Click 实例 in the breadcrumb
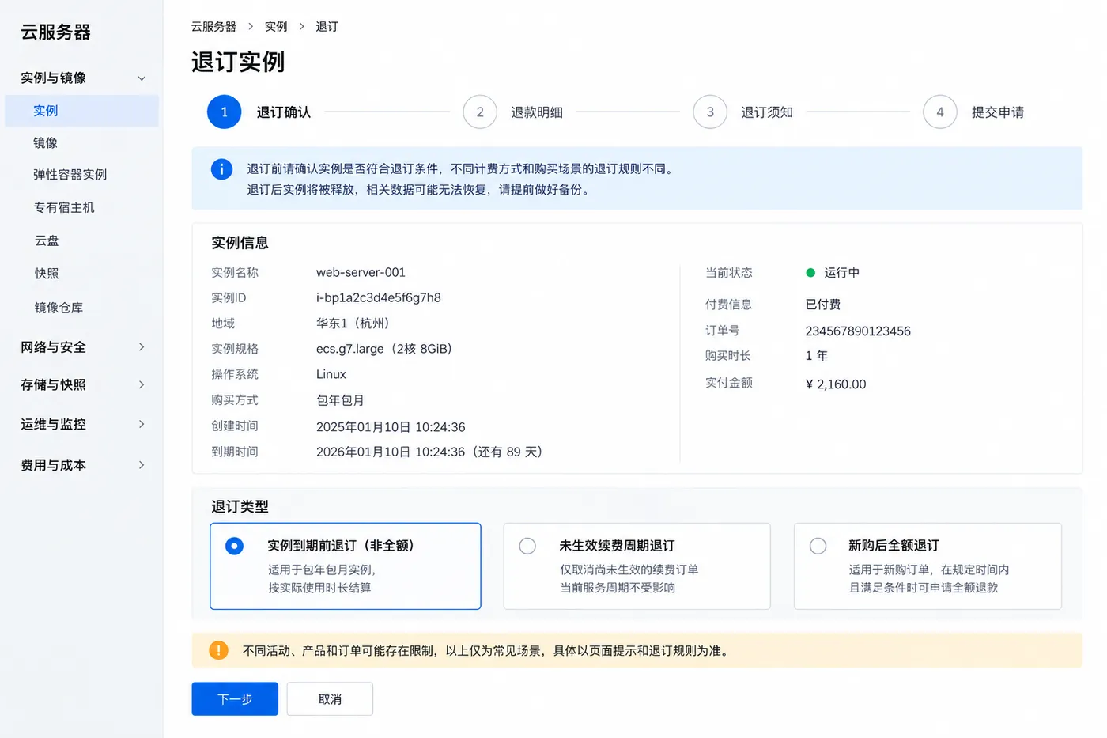Viewport: 1107px width, 738px height. pos(276,26)
